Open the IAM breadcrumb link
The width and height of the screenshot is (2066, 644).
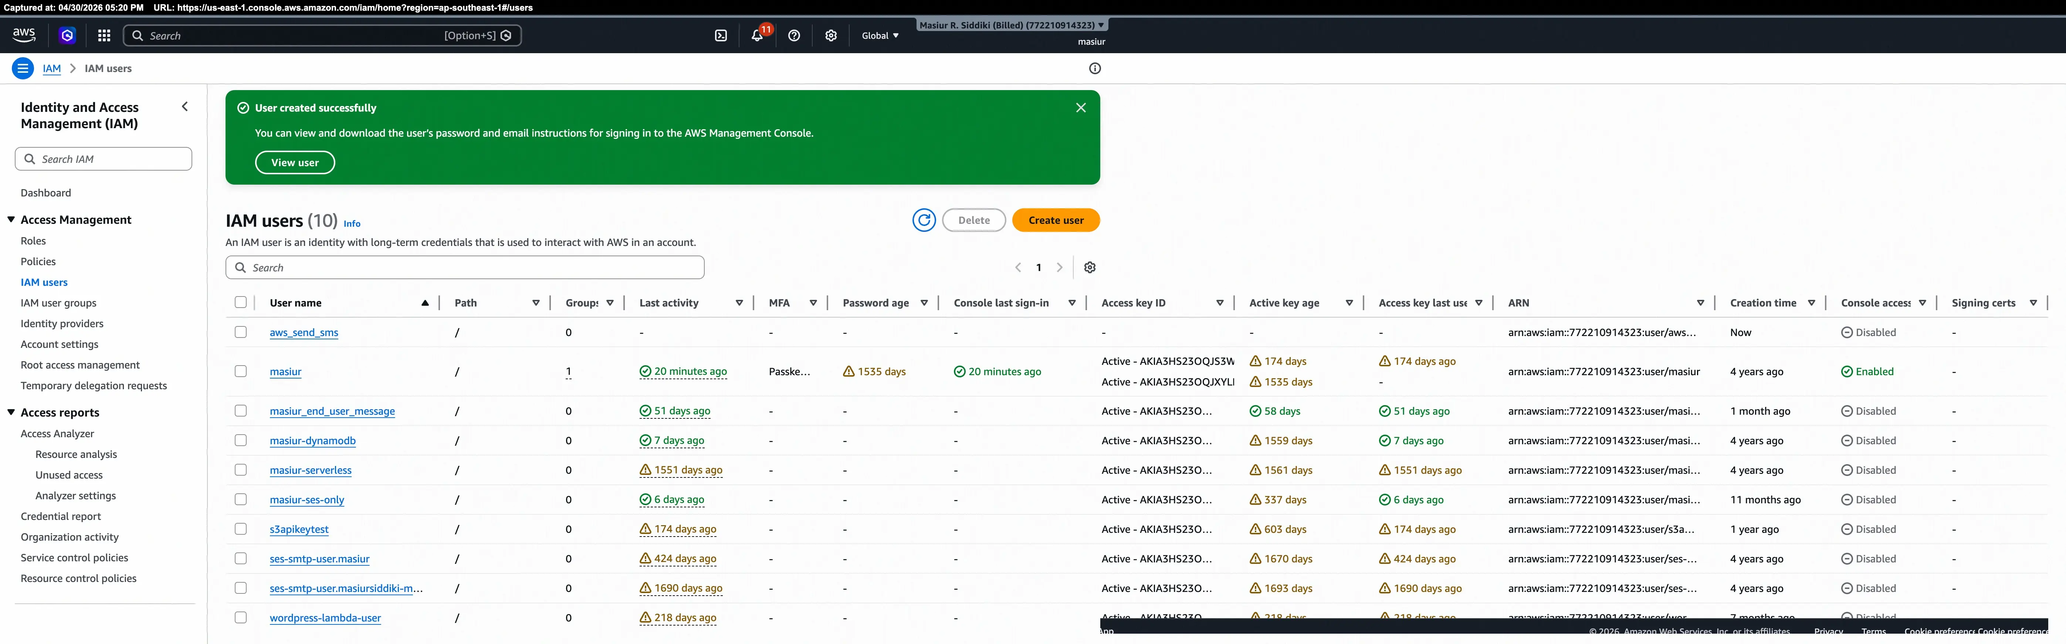(x=51, y=69)
